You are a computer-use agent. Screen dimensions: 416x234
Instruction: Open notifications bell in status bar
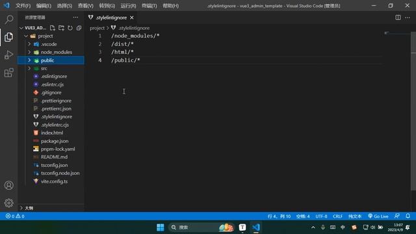(x=408, y=216)
